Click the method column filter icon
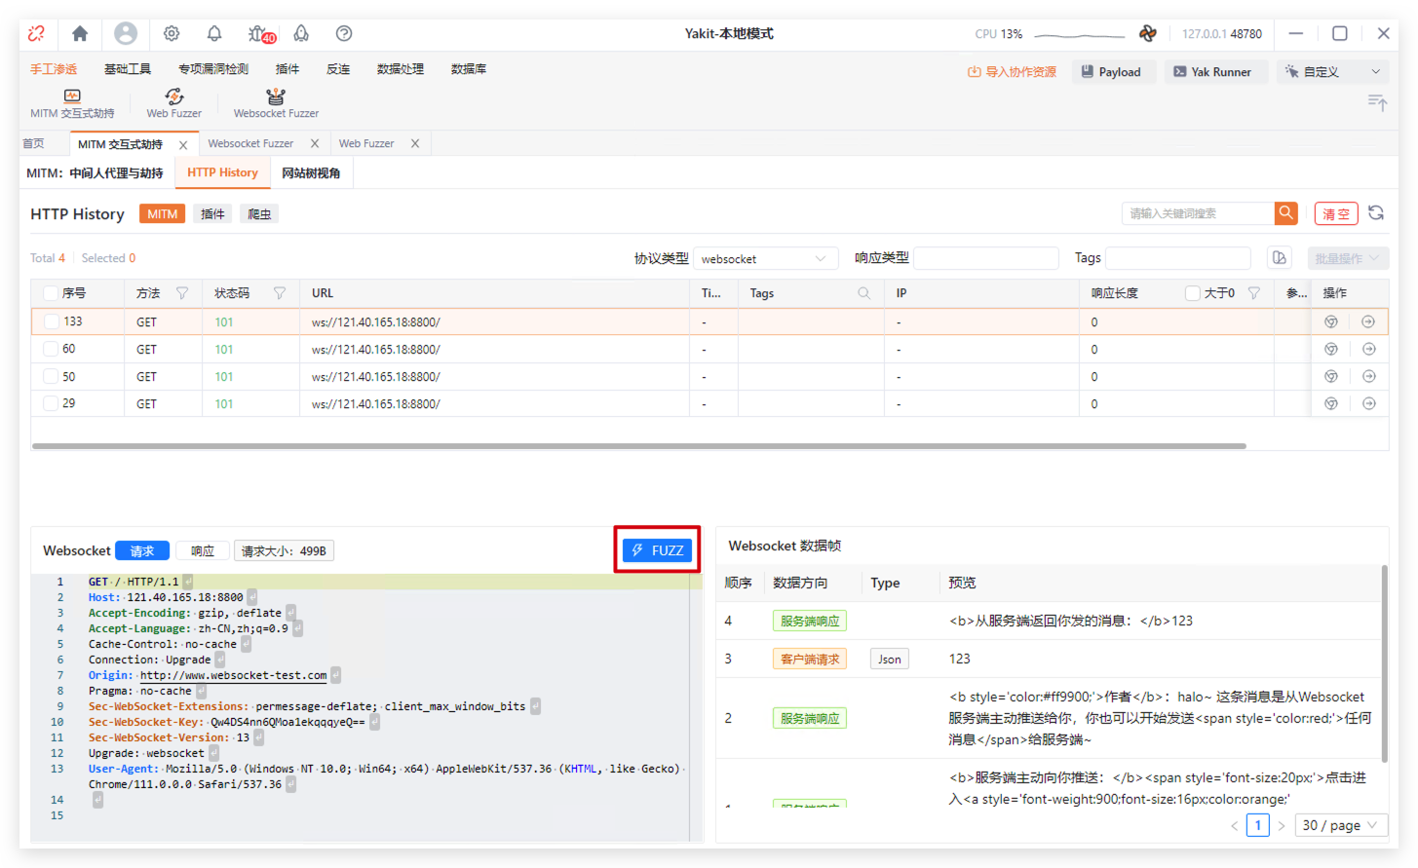The height and width of the screenshot is (868, 1418). (x=182, y=293)
